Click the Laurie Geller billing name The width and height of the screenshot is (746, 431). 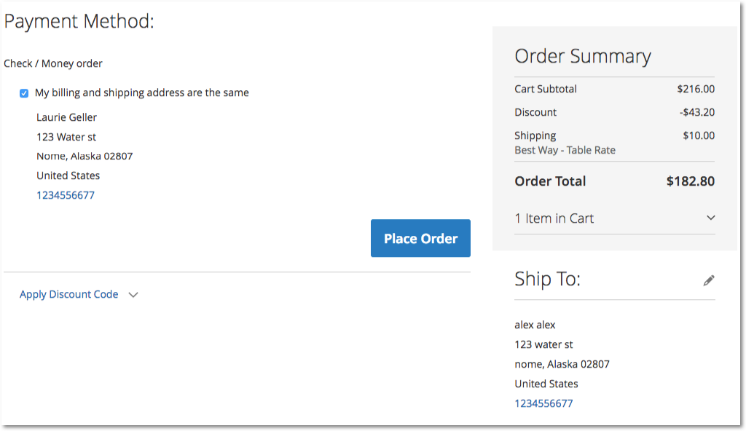tap(66, 117)
